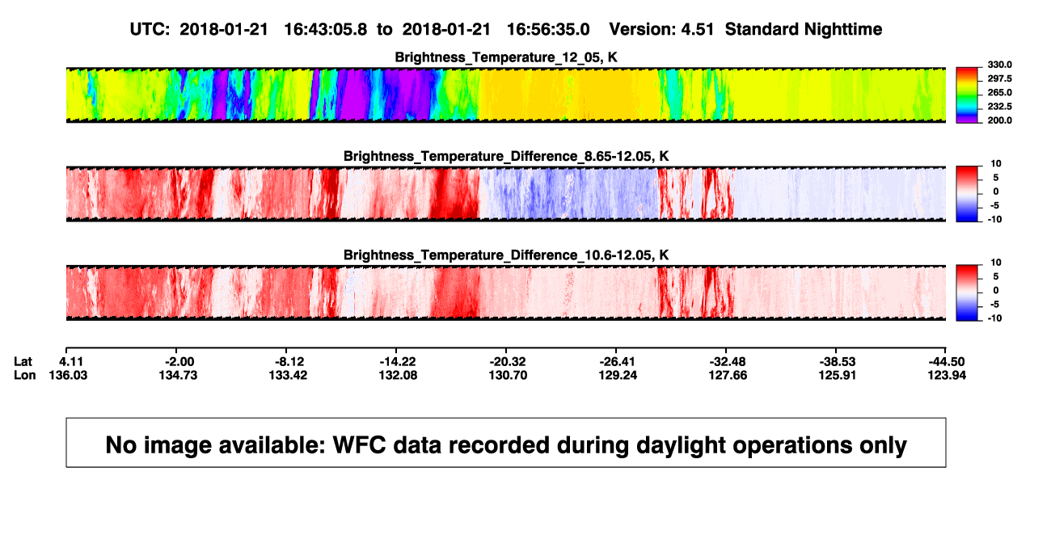
Task: Click the 'No image available' WFC message box
Action: coord(505,443)
